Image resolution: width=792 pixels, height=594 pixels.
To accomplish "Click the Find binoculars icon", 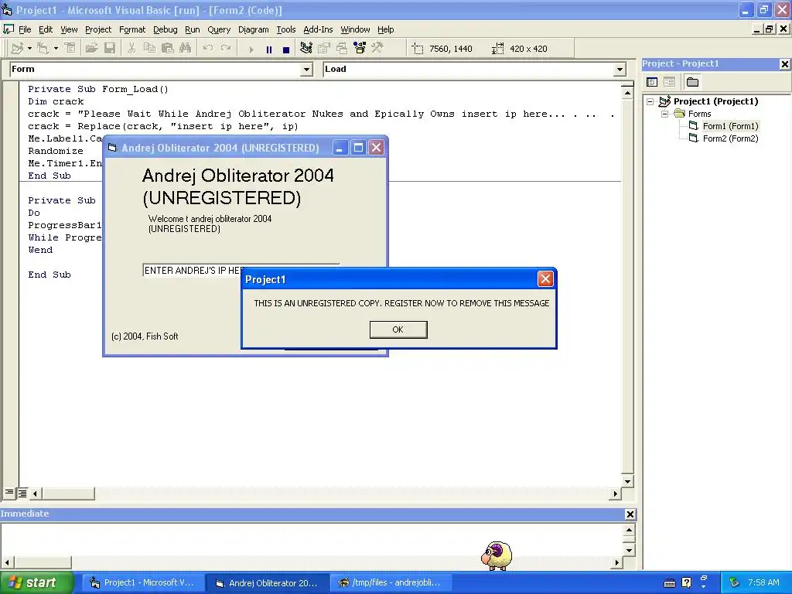I will point(186,49).
